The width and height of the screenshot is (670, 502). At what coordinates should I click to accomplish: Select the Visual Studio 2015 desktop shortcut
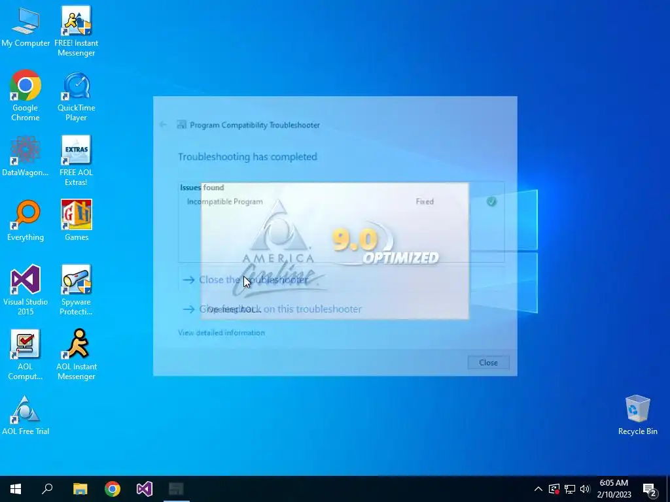pos(26,290)
